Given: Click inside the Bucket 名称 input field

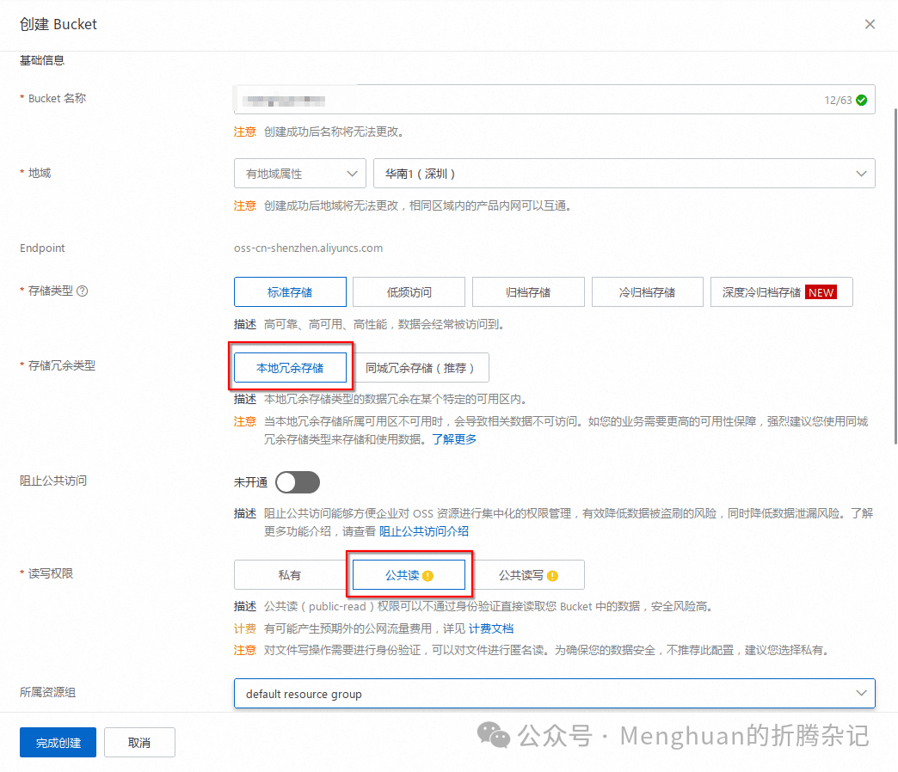Looking at the screenshot, I should (x=516, y=100).
